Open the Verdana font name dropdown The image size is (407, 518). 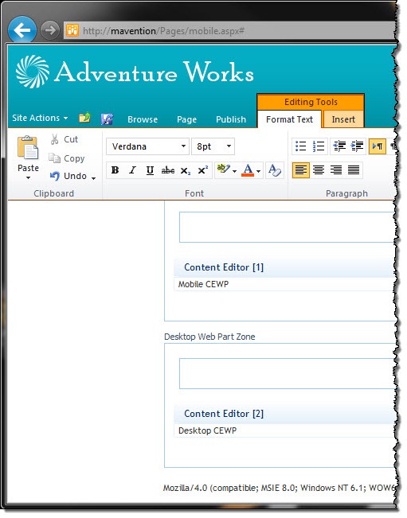click(x=148, y=146)
